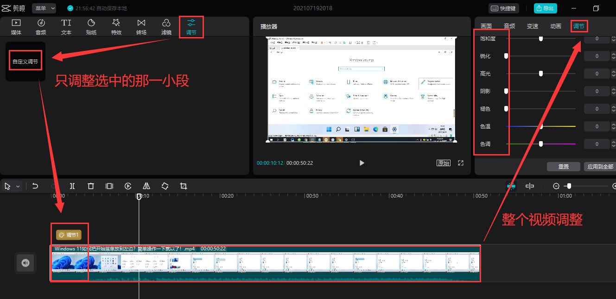Open the 菜单 dropdown menu
Viewport: 616px width, 299px height.
point(44,8)
